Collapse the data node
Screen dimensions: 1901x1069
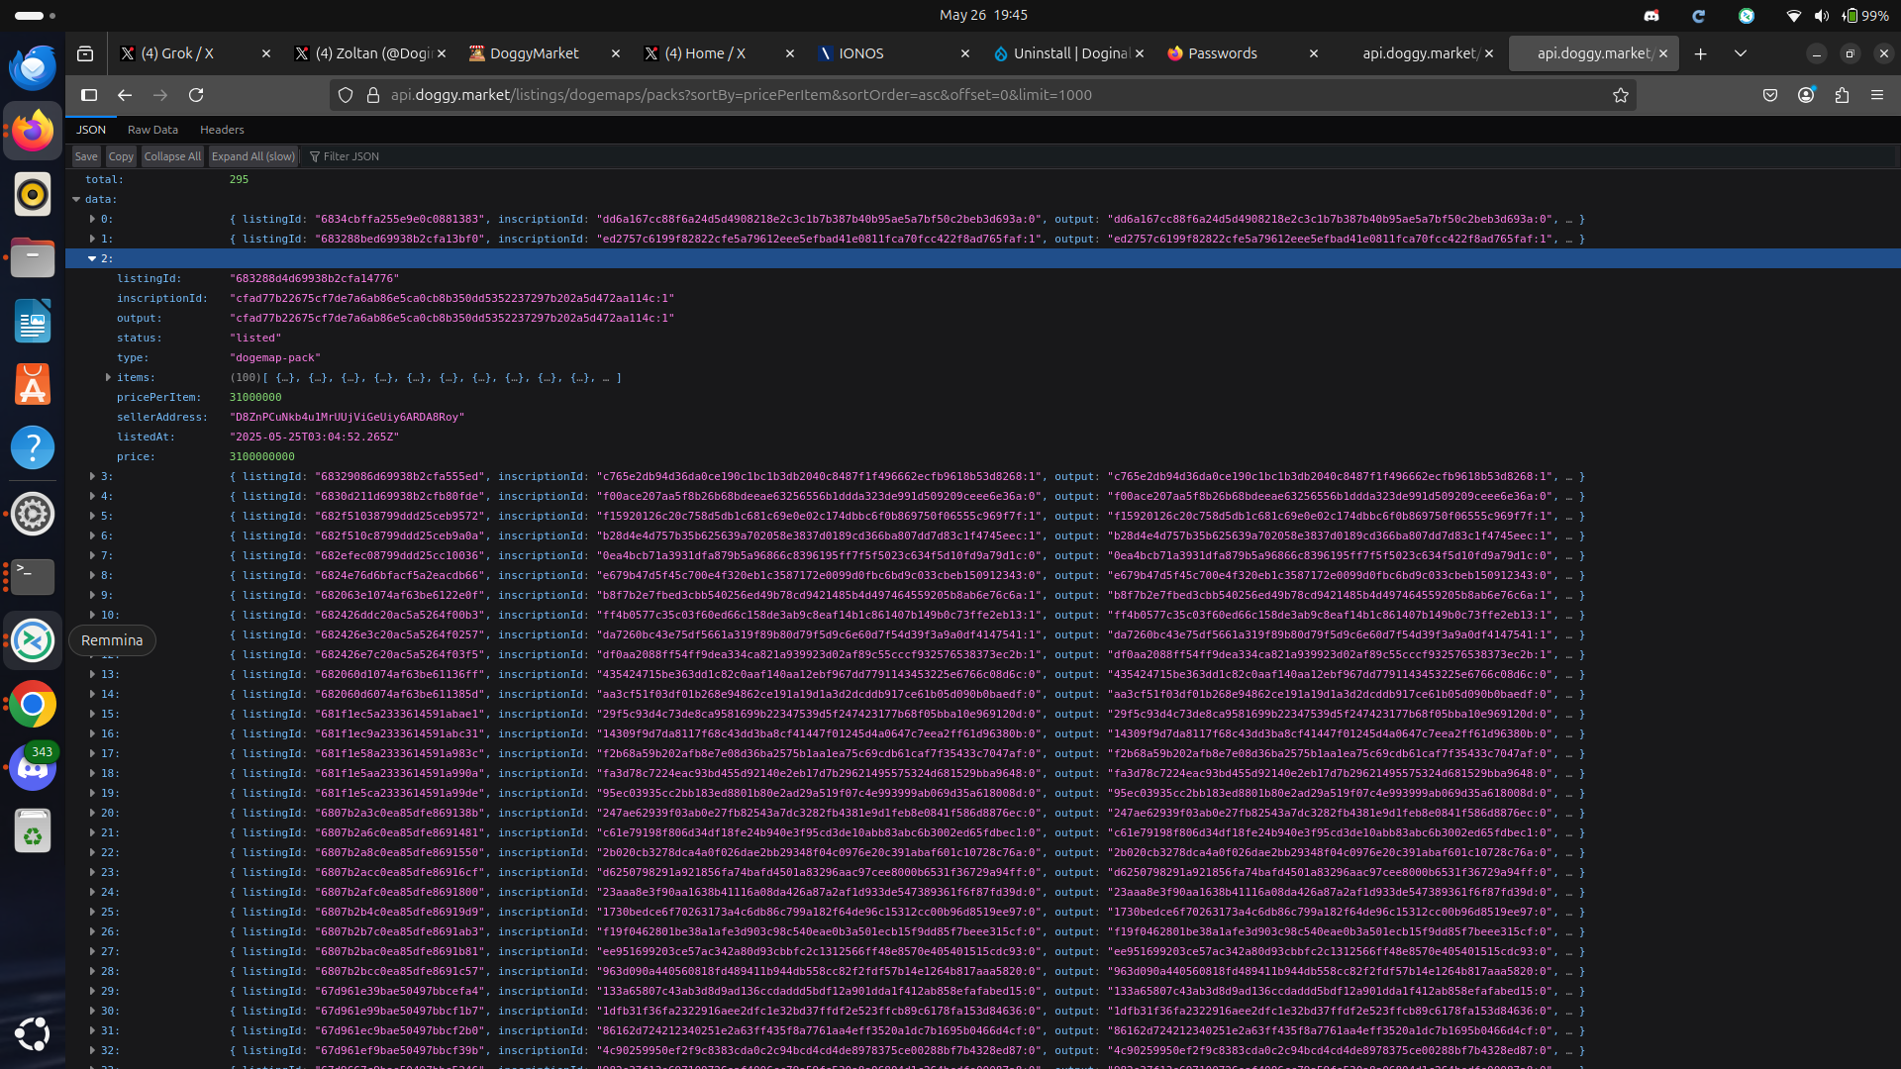tap(76, 199)
